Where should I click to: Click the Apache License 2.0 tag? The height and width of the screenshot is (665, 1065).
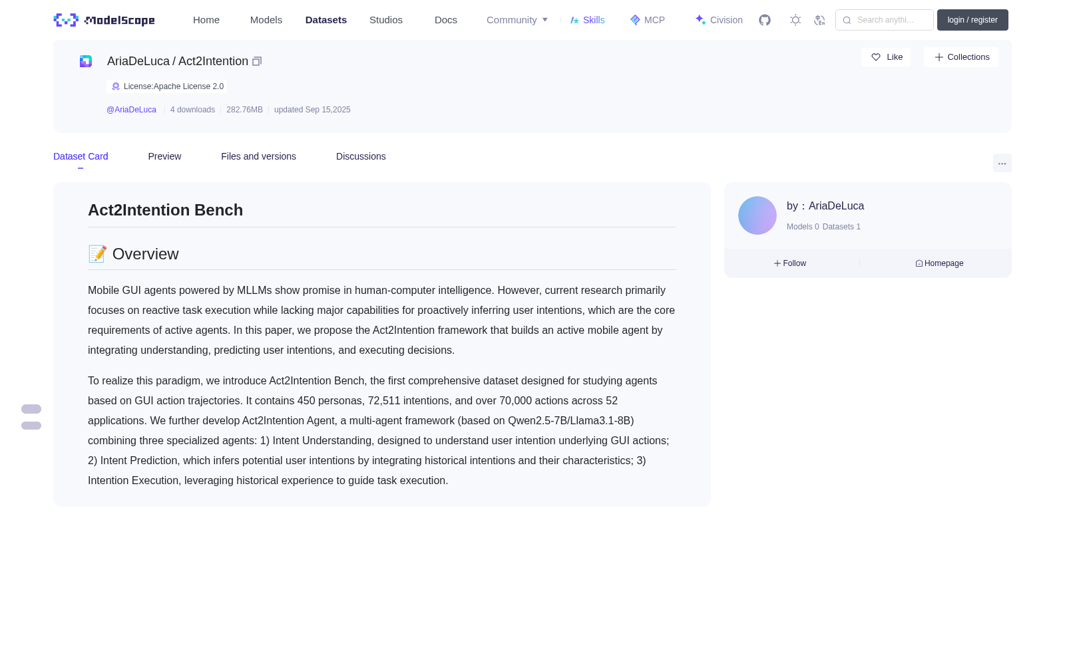(167, 86)
